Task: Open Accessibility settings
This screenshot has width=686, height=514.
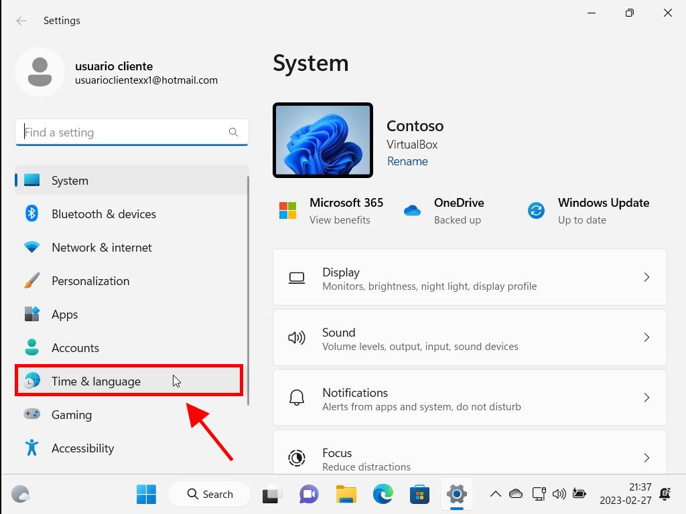Action: pyautogui.click(x=82, y=448)
